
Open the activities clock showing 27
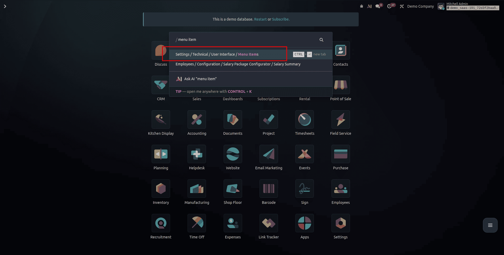pyautogui.click(x=391, y=6)
